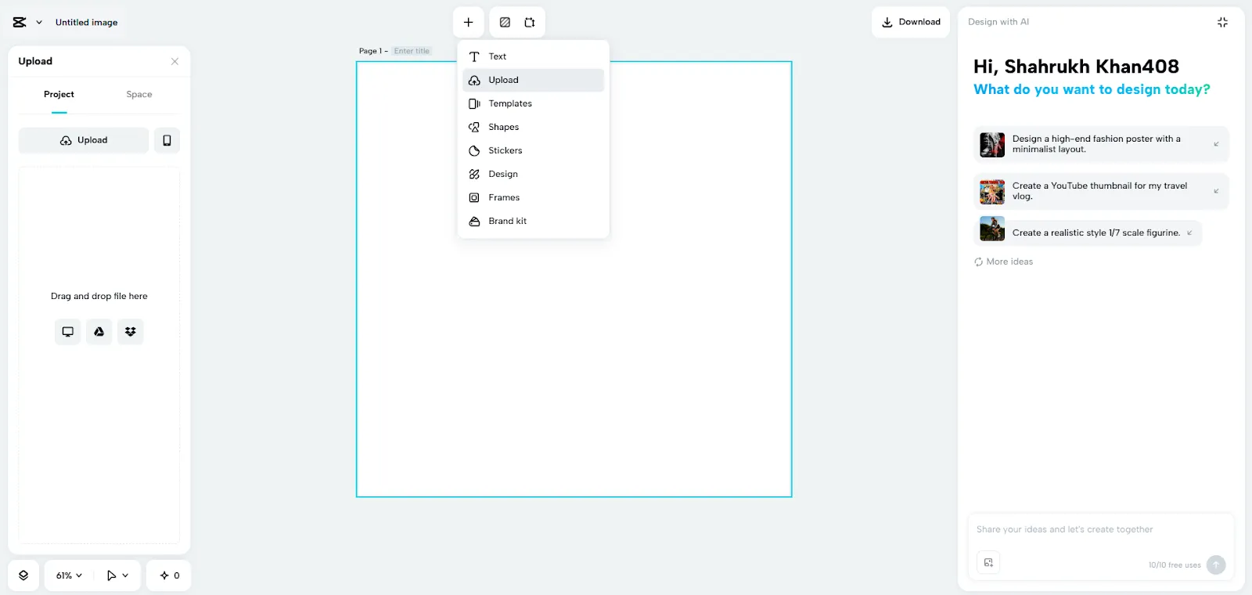
Task: Choose upload from computer icon
Action: coord(68,332)
